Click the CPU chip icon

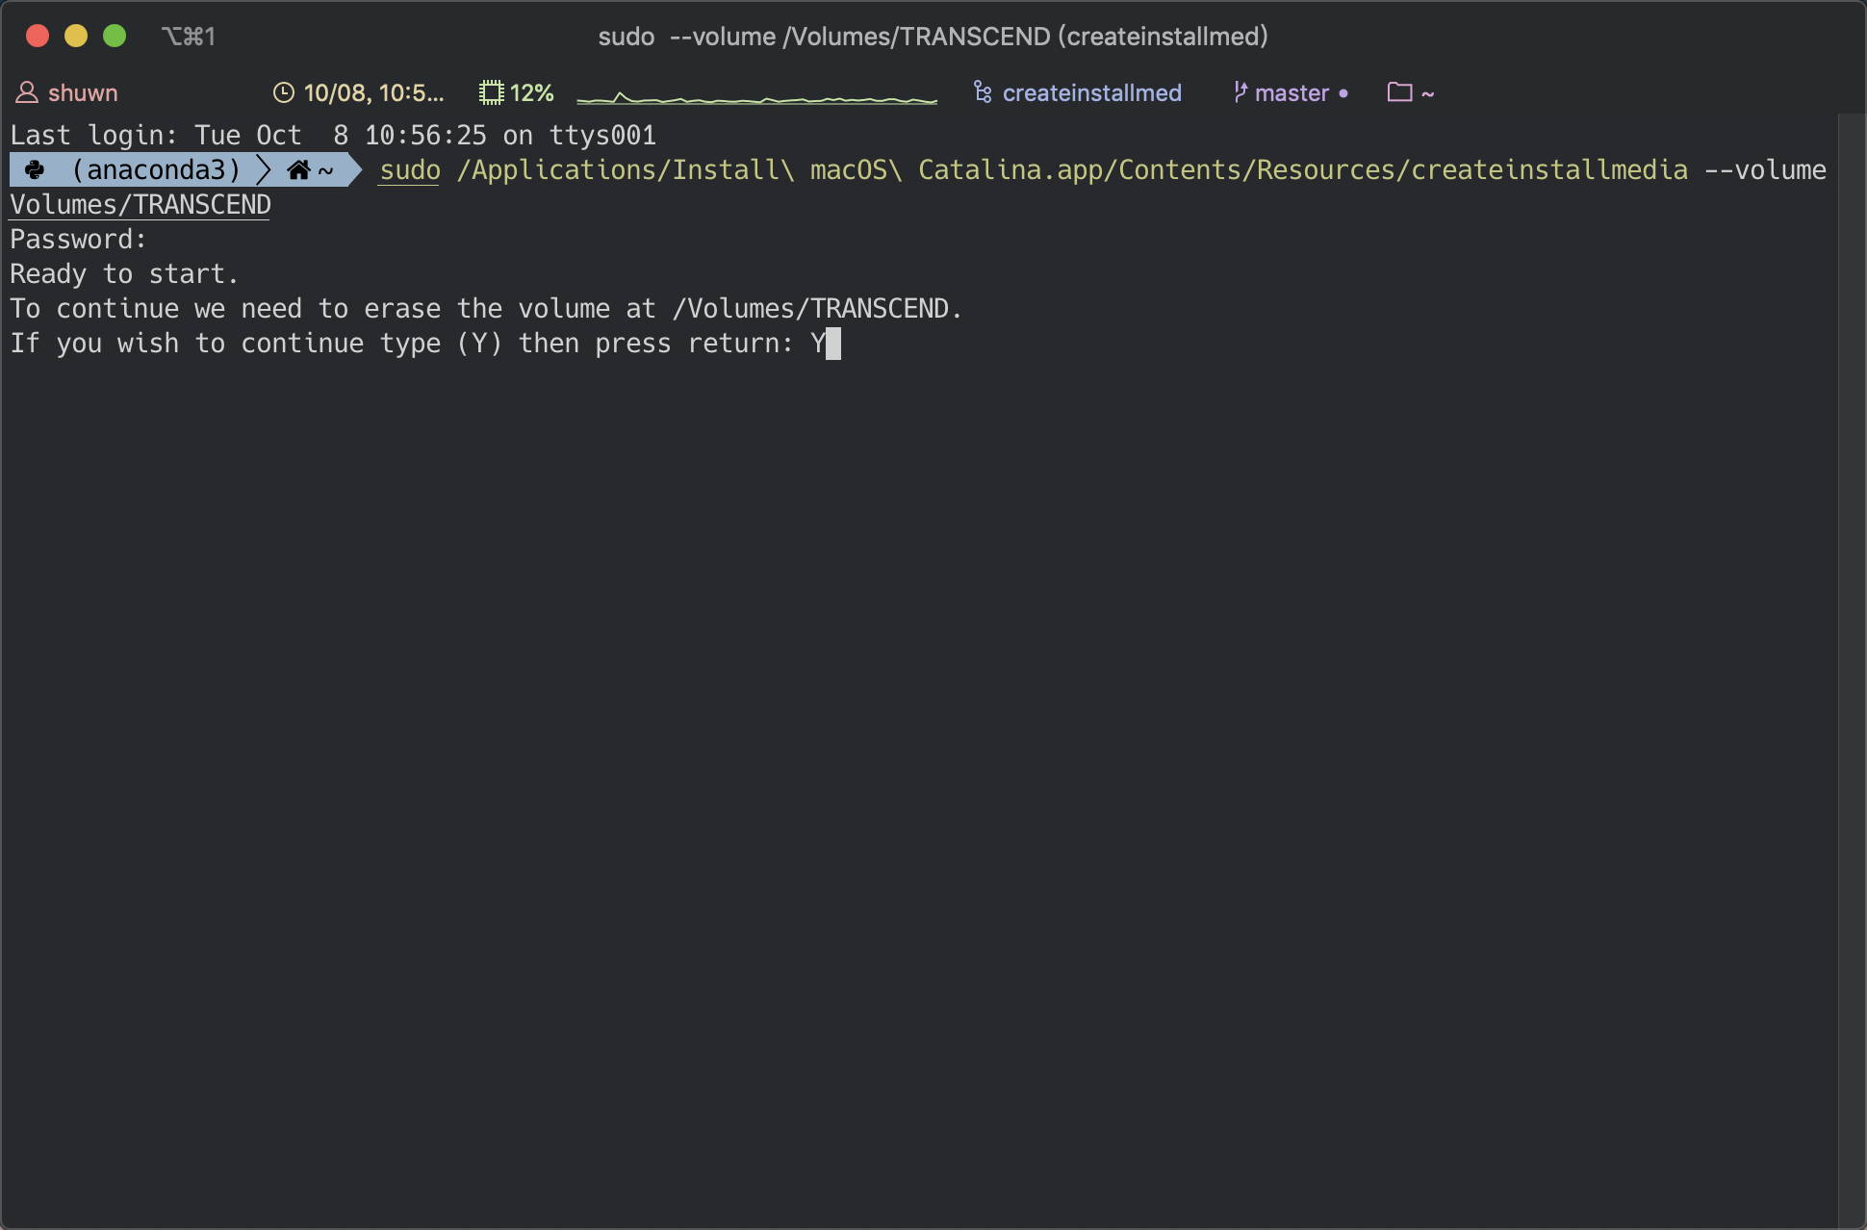pyautogui.click(x=492, y=92)
